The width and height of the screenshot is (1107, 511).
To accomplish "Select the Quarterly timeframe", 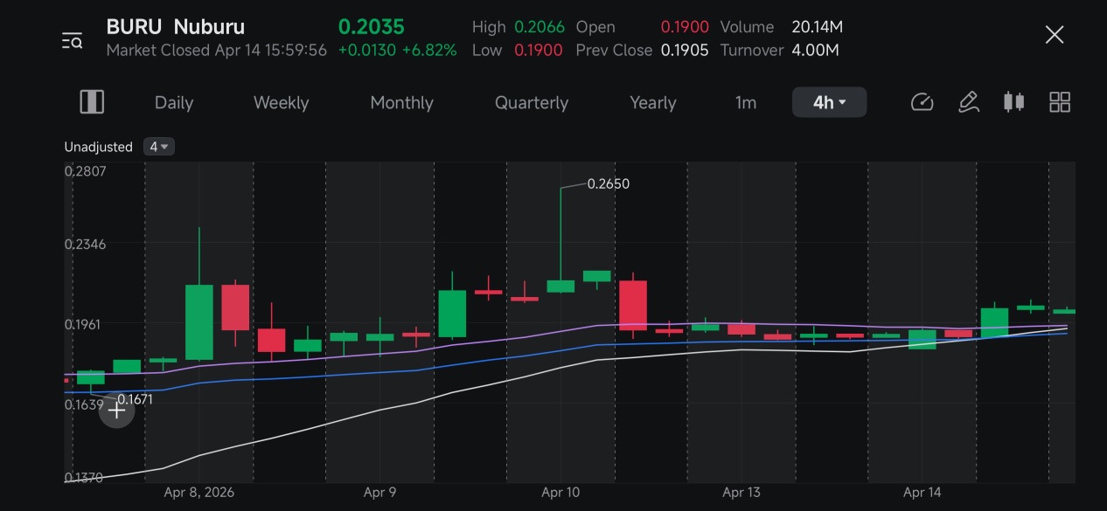I will click(532, 102).
